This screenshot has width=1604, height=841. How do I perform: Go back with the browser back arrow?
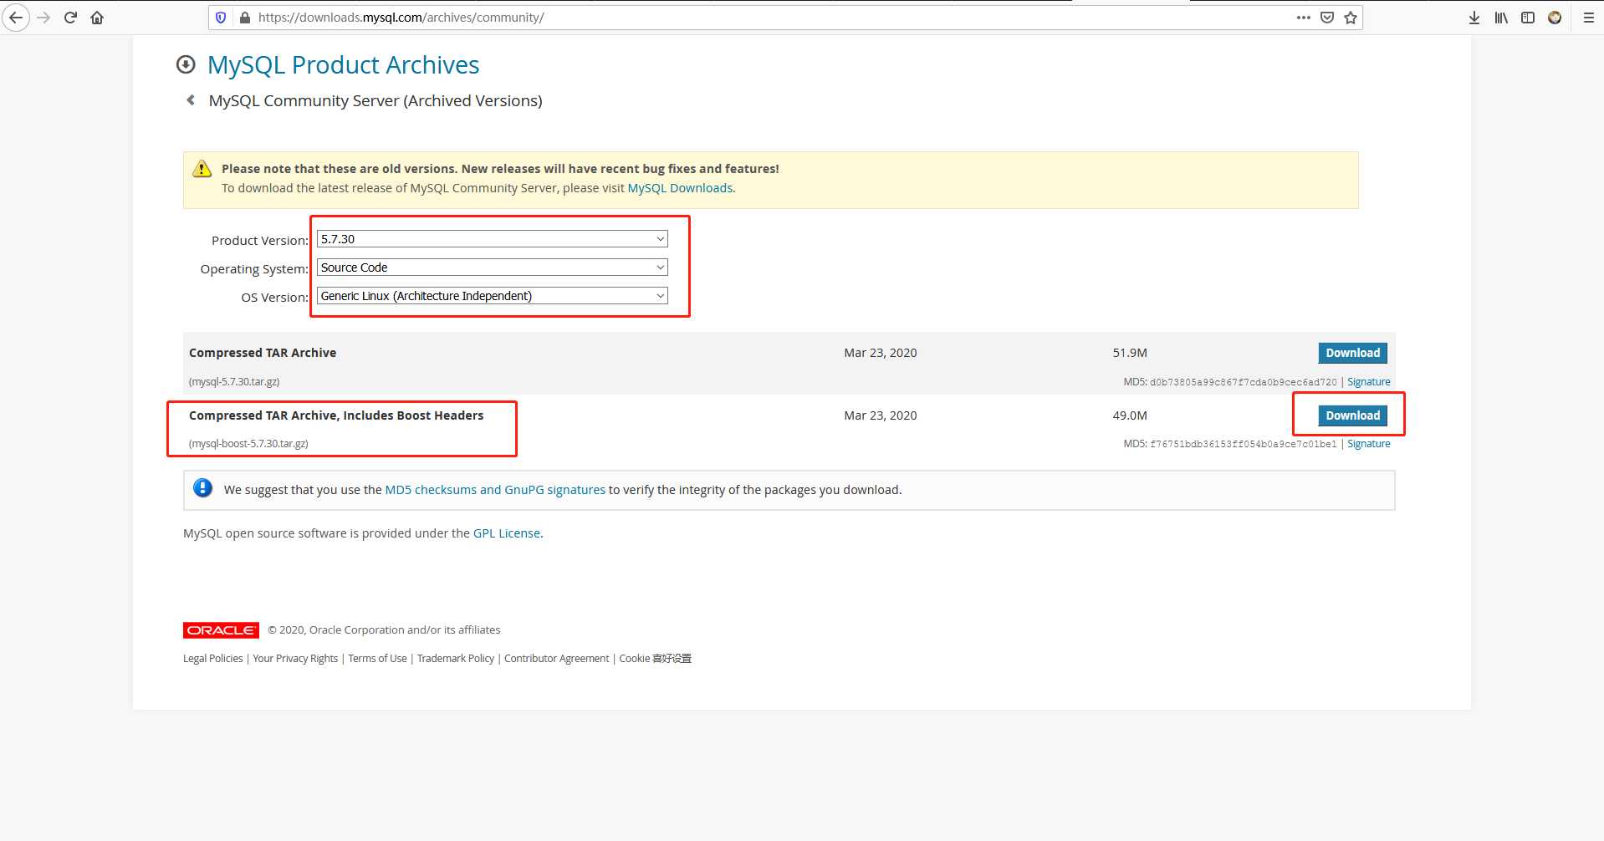[16, 18]
